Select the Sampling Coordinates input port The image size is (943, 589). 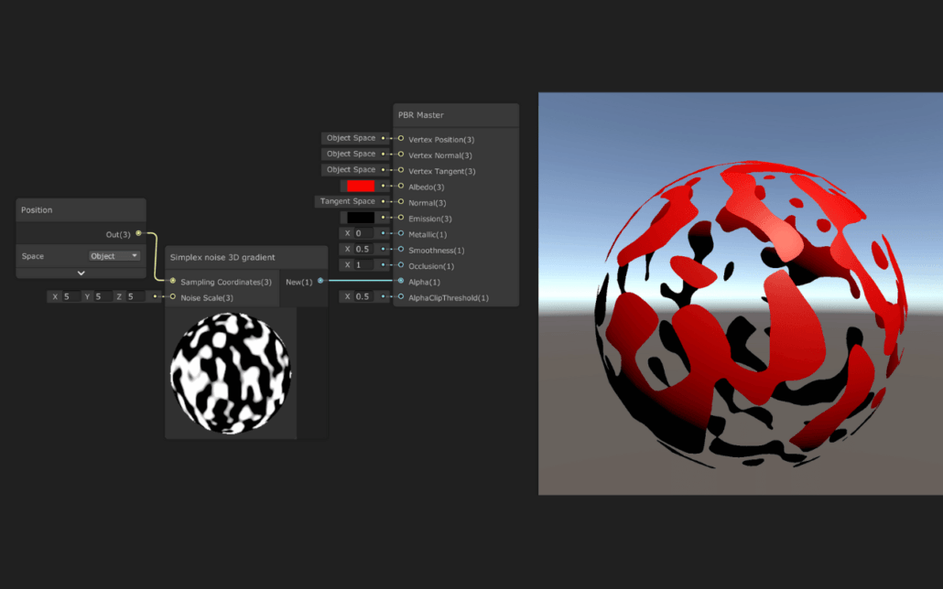170,282
